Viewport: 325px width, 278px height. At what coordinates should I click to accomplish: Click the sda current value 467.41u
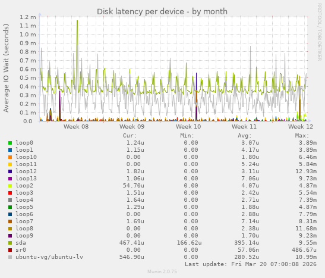pos(132,243)
